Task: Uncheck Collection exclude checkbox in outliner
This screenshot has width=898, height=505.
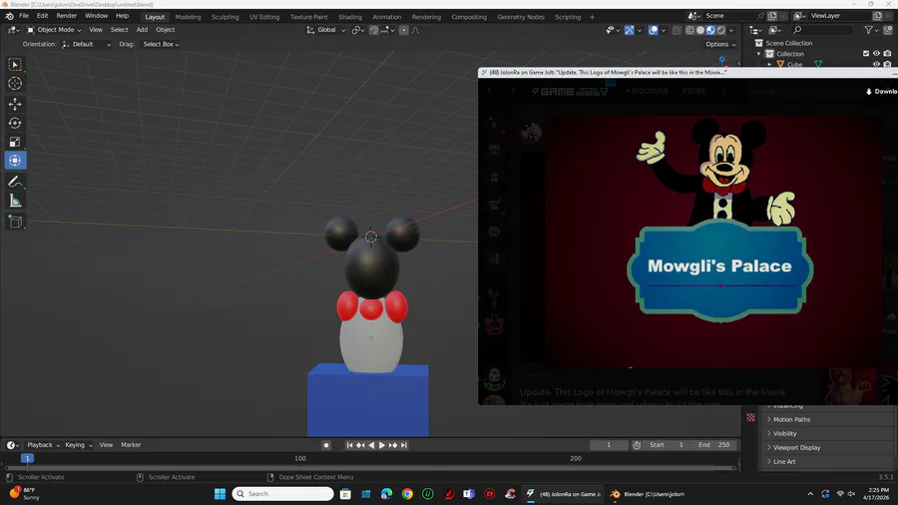Action: point(866,54)
